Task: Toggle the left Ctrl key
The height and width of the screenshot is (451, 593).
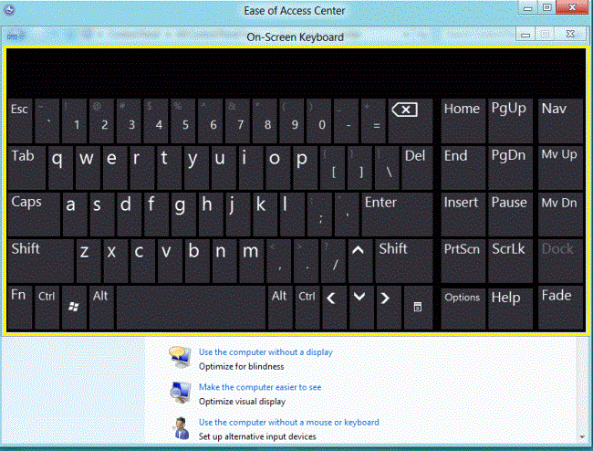Action: pyautogui.click(x=47, y=308)
